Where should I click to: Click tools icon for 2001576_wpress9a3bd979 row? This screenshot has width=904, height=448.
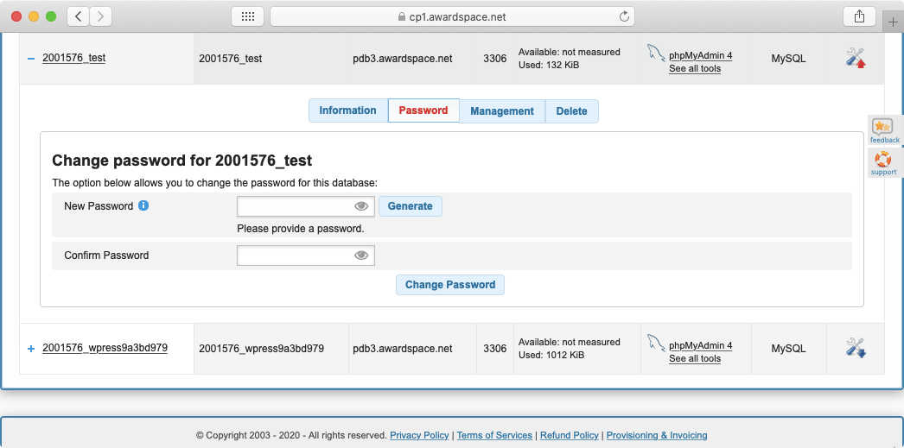[856, 348]
